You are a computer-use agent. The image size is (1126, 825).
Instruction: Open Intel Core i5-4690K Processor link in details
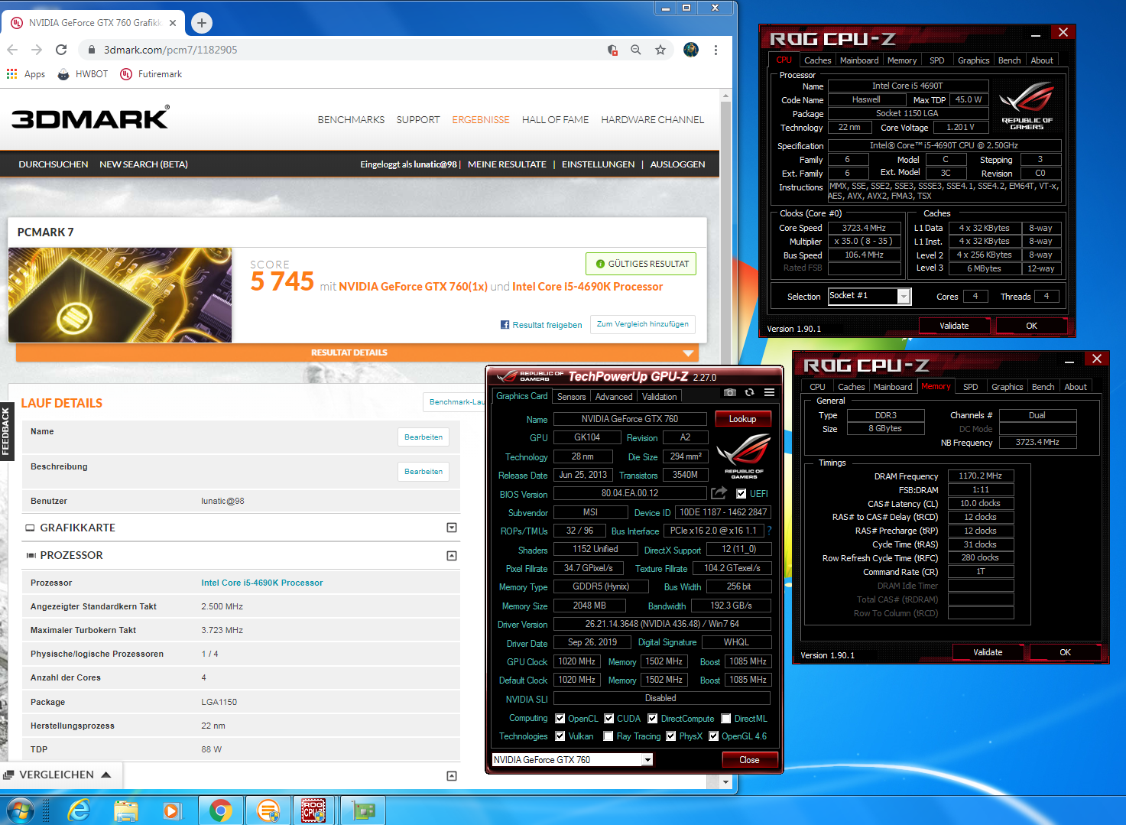(262, 583)
